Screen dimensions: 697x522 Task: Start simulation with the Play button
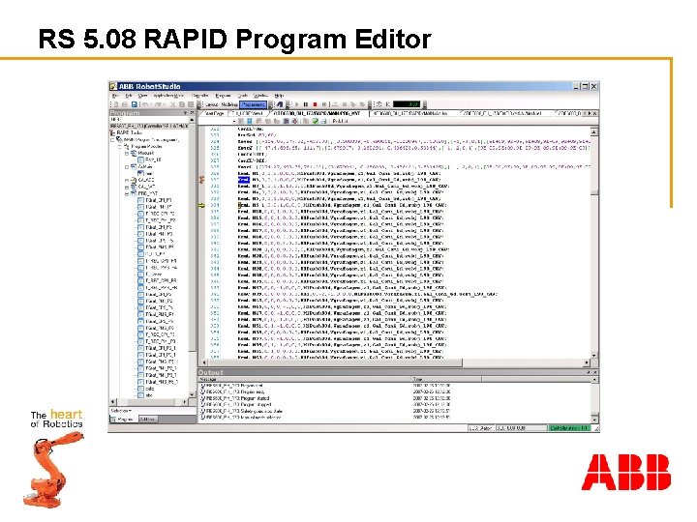coord(297,104)
